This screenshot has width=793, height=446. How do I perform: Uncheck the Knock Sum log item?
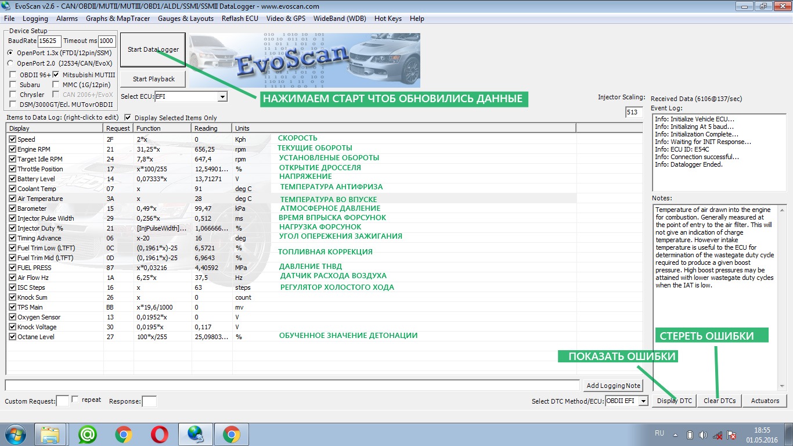pos(13,297)
